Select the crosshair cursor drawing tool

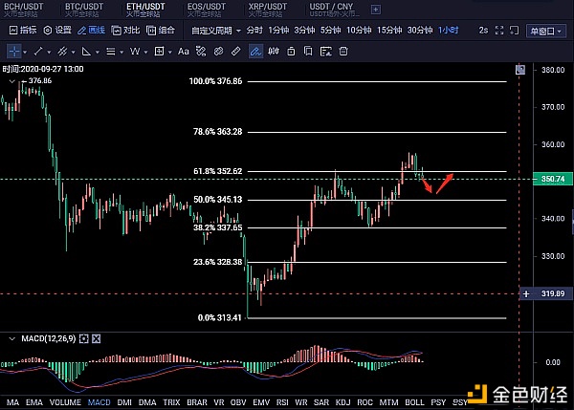point(14,52)
